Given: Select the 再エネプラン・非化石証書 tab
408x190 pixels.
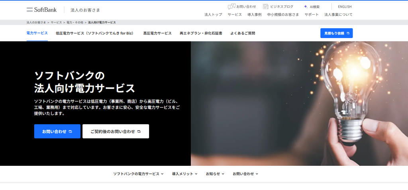Looking at the screenshot, I should pos(201,33).
